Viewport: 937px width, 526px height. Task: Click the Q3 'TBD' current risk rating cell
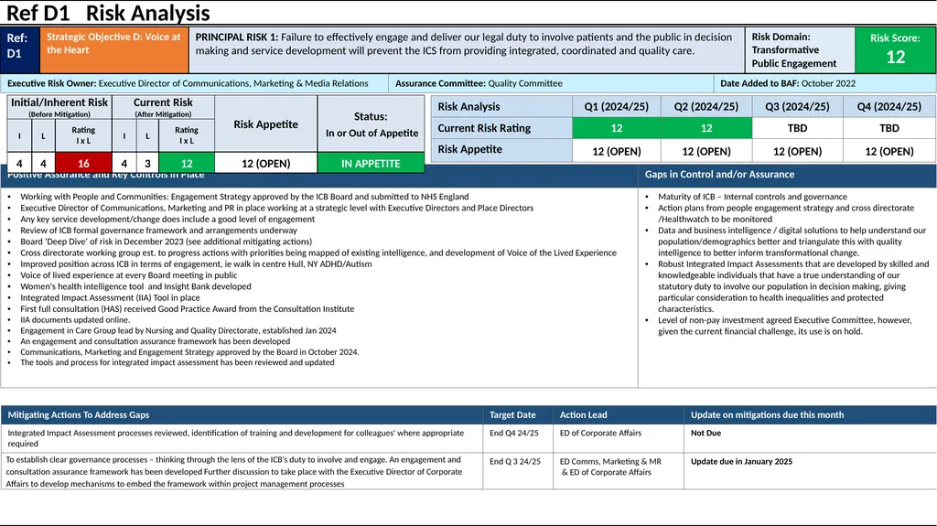797,128
